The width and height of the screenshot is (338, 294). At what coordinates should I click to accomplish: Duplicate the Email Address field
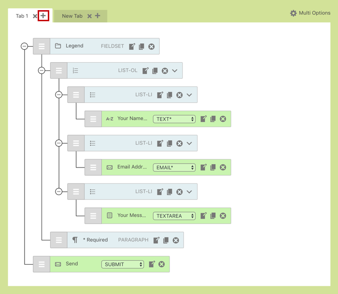click(213, 167)
